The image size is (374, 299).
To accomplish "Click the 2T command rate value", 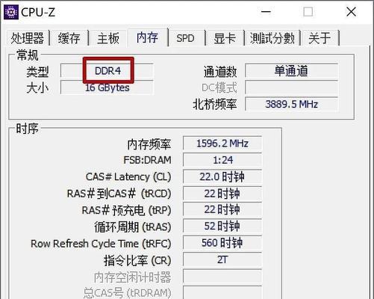I will (x=222, y=259).
